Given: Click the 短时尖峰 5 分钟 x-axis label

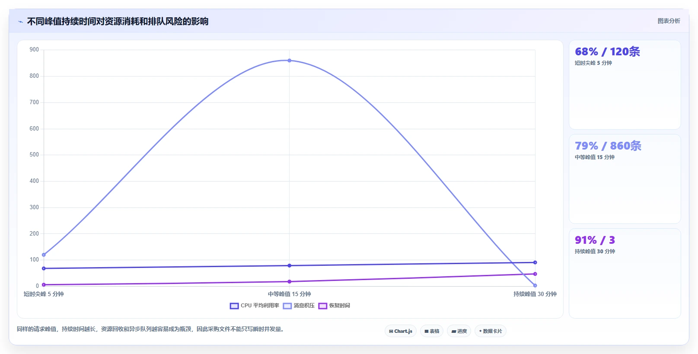Looking at the screenshot, I should pyautogui.click(x=44, y=294).
